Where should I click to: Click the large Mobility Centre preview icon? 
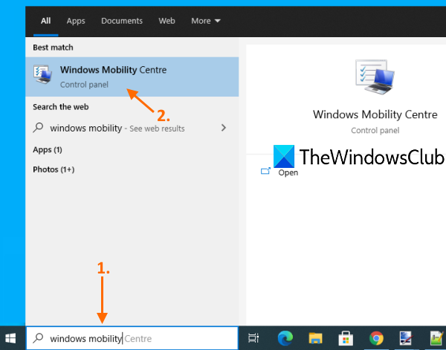click(x=375, y=77)
